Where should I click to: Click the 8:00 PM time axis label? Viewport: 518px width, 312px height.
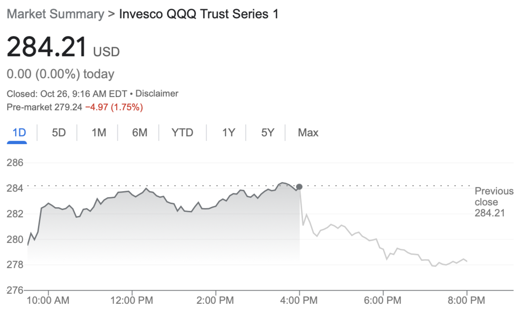467,300
